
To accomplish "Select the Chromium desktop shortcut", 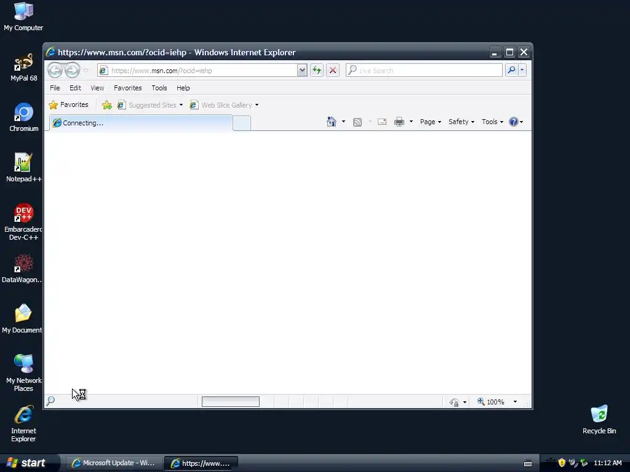I will click(x=24, y=117).
